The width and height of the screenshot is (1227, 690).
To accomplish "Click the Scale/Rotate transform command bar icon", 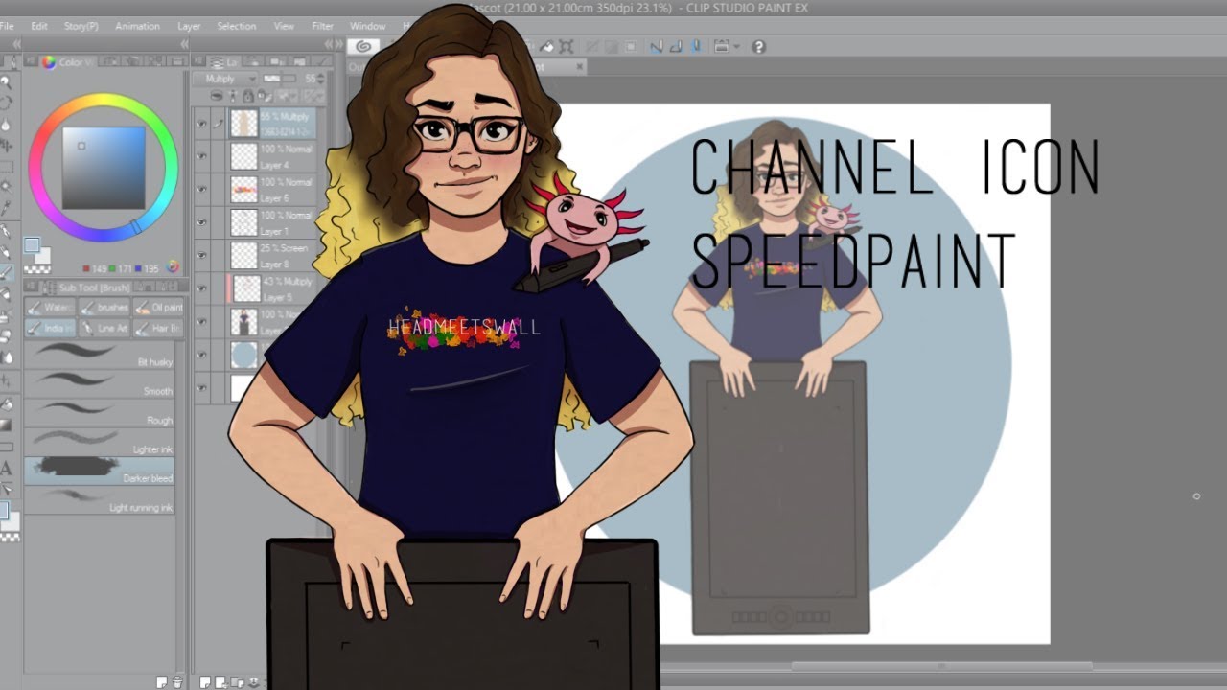I will pyautogui.click(x=567, y=46).
